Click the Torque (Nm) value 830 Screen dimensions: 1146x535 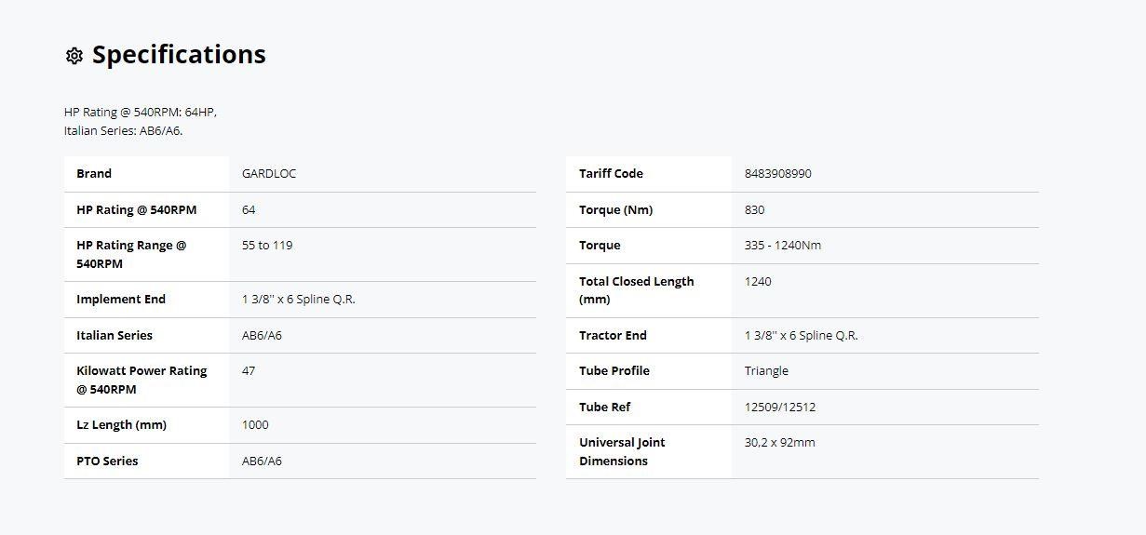point(754,210)
